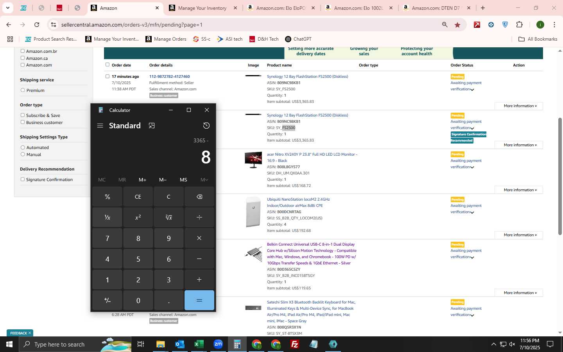The width and height of the screenshot is (563, 352).
Task: Check Signature Confirmation filter
Action: pos(23,179)
